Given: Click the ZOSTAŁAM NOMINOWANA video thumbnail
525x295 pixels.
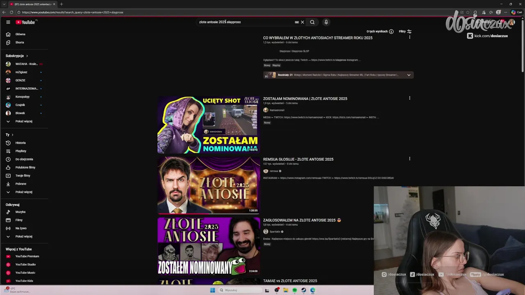Looking at the screenshot, I should click(209, 125).
